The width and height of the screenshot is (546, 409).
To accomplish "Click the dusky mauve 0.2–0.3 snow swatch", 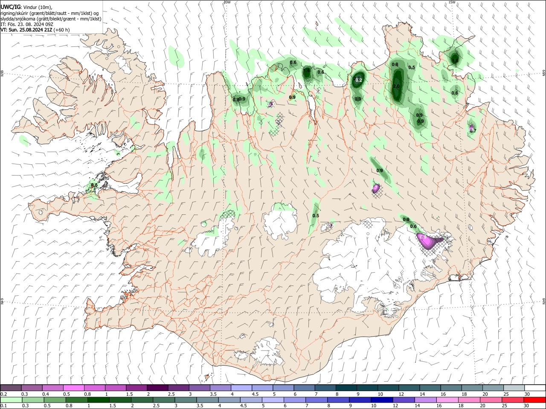I will pyautogui.click(x=11, y=388).
